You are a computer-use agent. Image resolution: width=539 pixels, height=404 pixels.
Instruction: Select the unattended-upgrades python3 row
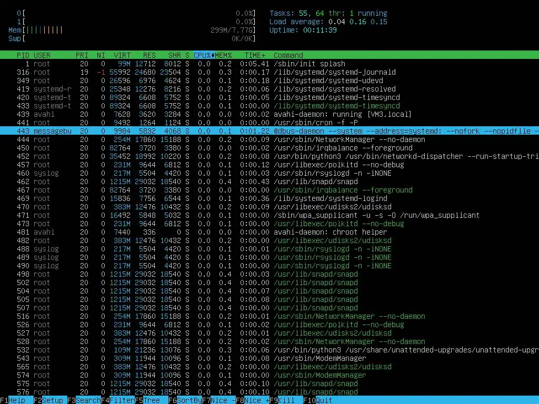269,350
